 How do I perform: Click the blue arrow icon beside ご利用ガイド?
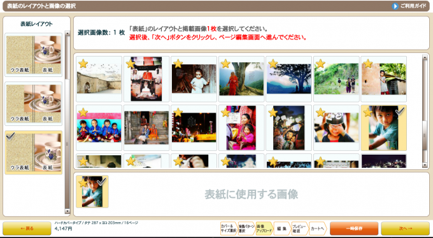pyautogui.click(x=395, y=6)
